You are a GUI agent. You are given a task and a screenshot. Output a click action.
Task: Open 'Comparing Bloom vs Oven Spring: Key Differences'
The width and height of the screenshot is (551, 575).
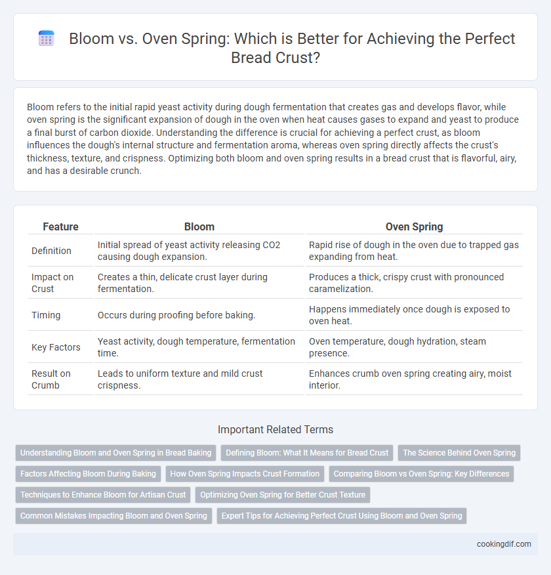pyautogui.click(x=421, y=474)
